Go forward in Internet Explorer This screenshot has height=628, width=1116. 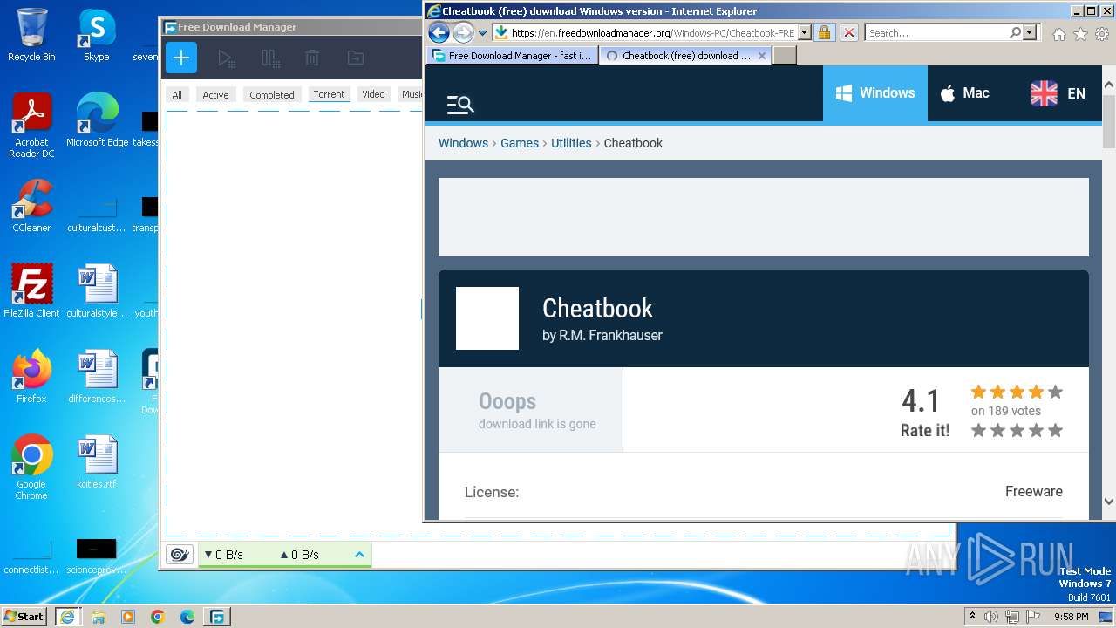click(463, 33)
